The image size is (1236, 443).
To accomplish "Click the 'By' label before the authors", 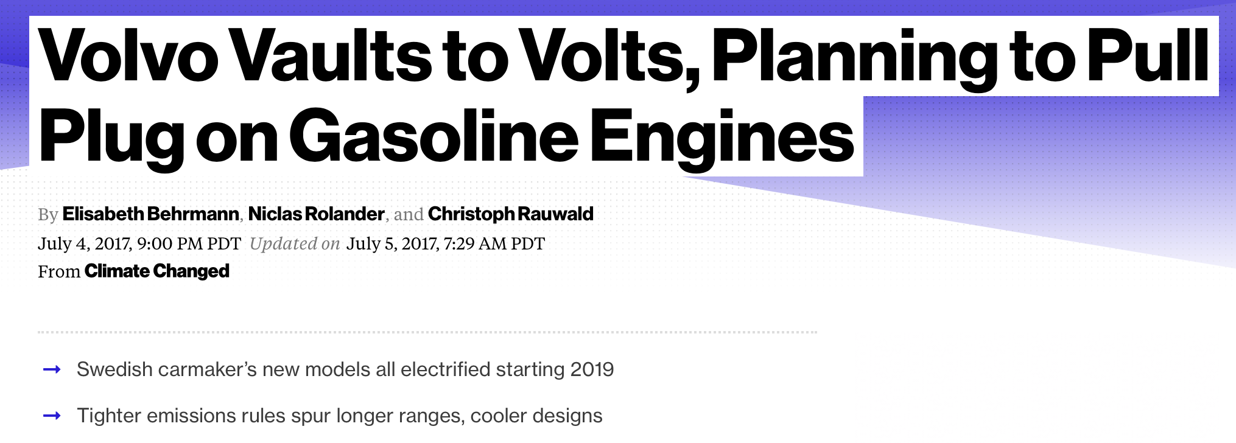I will click(47, 215).
